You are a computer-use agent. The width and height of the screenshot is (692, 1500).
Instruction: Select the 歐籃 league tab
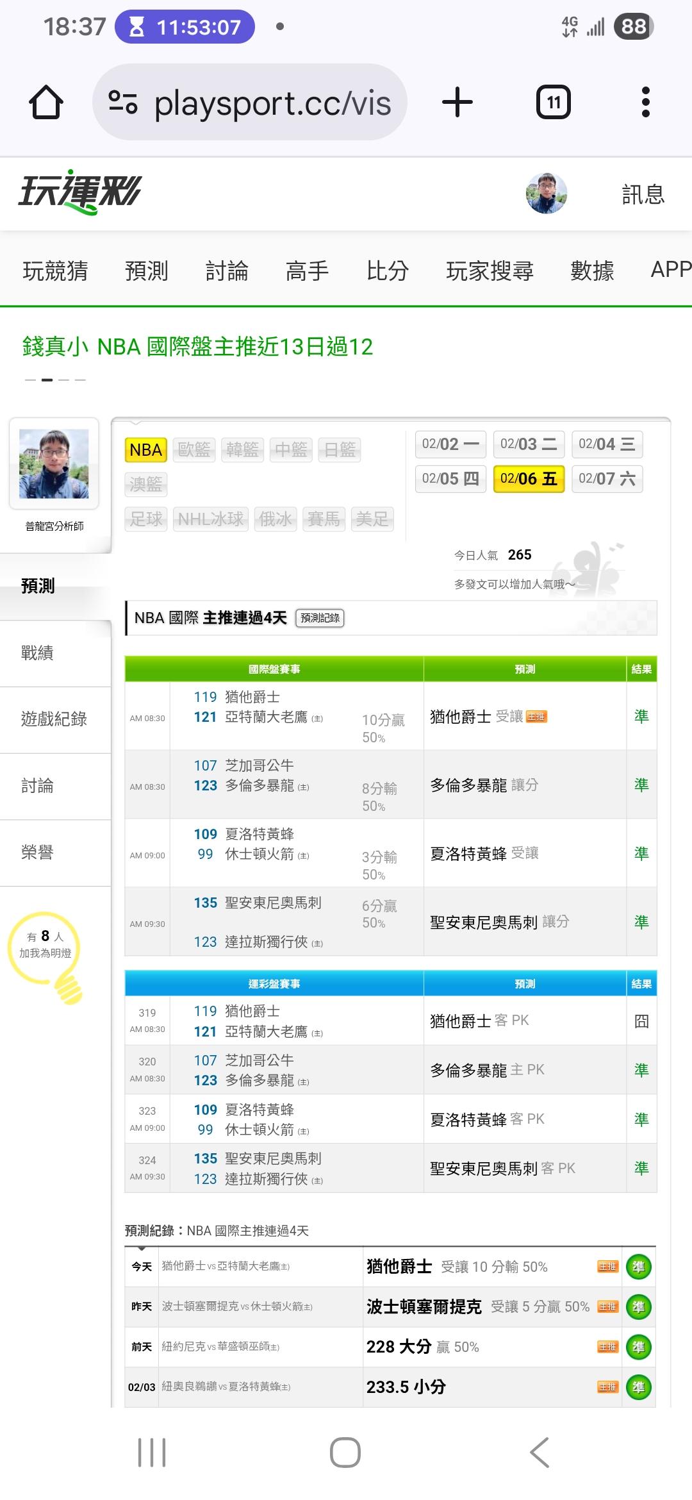194,450
